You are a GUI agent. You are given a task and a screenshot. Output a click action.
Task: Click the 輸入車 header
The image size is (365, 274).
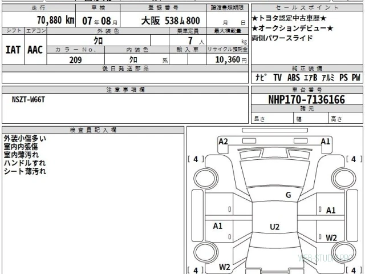coord(188,50)
